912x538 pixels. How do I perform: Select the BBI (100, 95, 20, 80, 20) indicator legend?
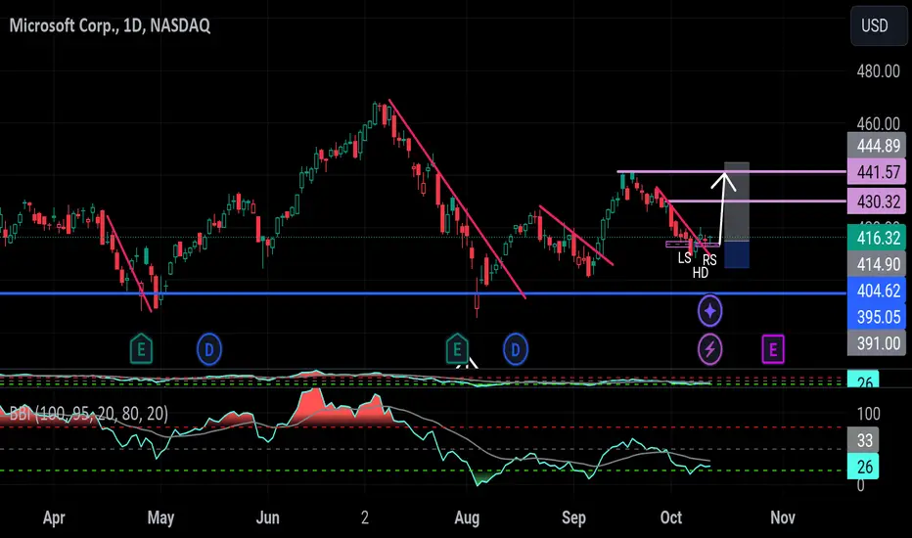pyautogui.click(x=89, y=414)
